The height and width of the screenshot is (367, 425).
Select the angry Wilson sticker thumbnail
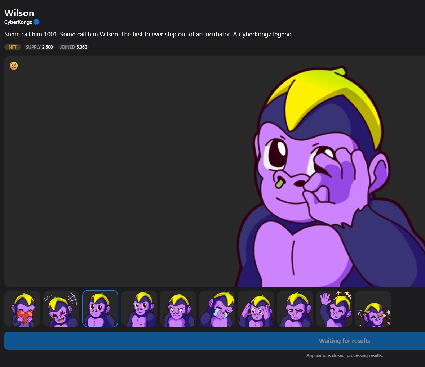[x=178, y=309]
